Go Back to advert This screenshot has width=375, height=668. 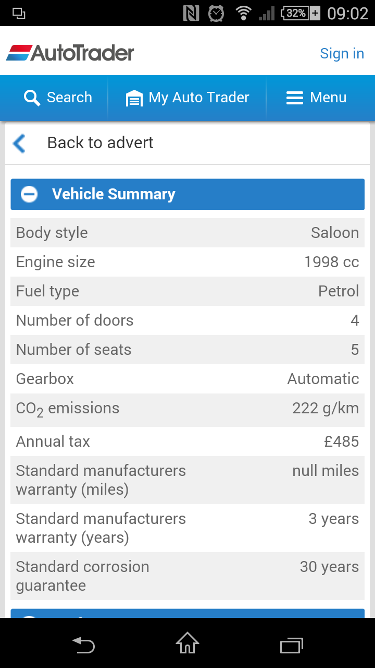(x=100, y=142)
